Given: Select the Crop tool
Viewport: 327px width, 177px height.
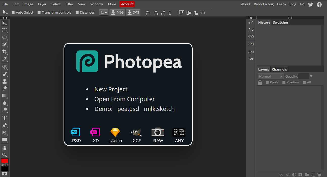Looking at the screenshot, I should [x=5, y=52].
